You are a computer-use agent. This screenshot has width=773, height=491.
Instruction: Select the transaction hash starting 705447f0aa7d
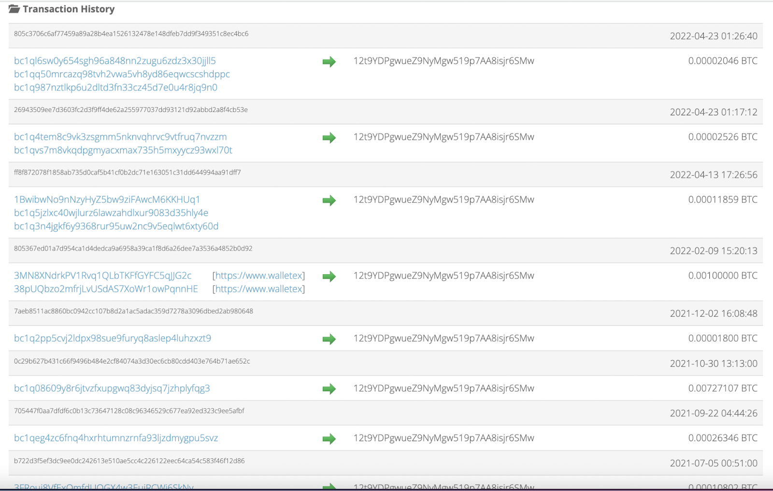point(129,411)
